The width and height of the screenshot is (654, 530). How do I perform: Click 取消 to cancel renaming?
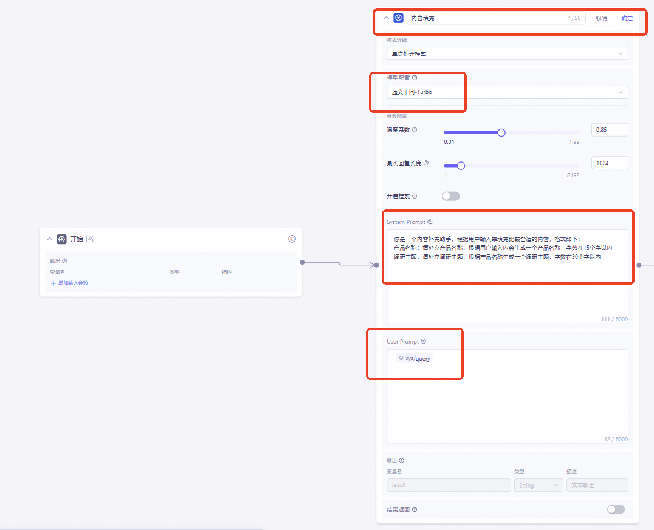601,18
